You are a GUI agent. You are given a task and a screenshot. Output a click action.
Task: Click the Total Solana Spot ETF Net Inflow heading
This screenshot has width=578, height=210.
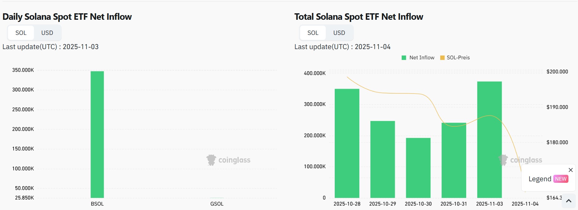click(358, 17)
